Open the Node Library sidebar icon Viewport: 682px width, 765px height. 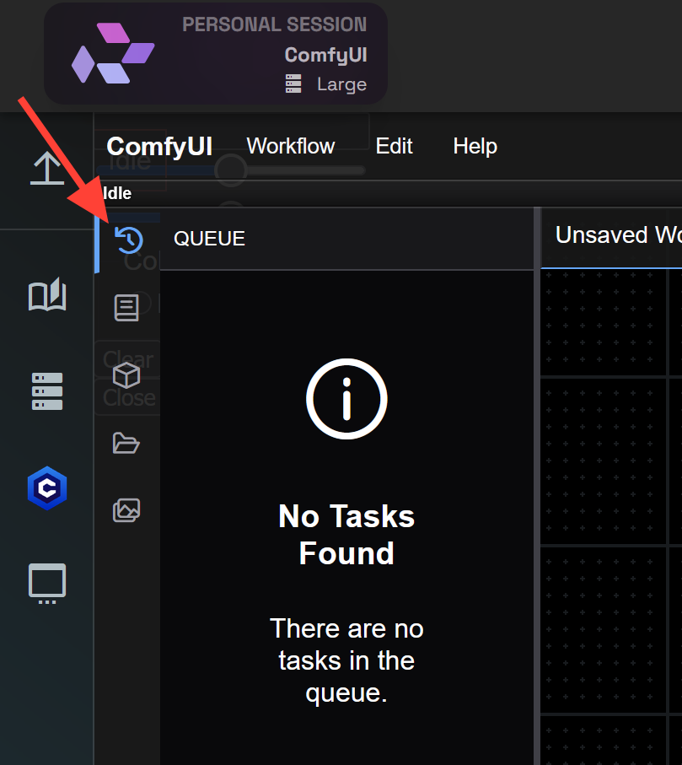point(126,308)
